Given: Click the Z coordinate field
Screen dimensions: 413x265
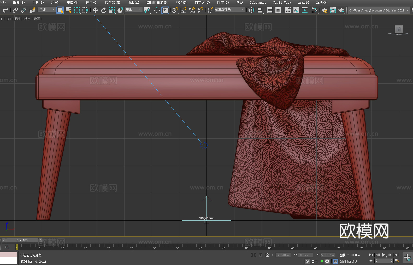Looking at the screenshot, I should (328, 255).
